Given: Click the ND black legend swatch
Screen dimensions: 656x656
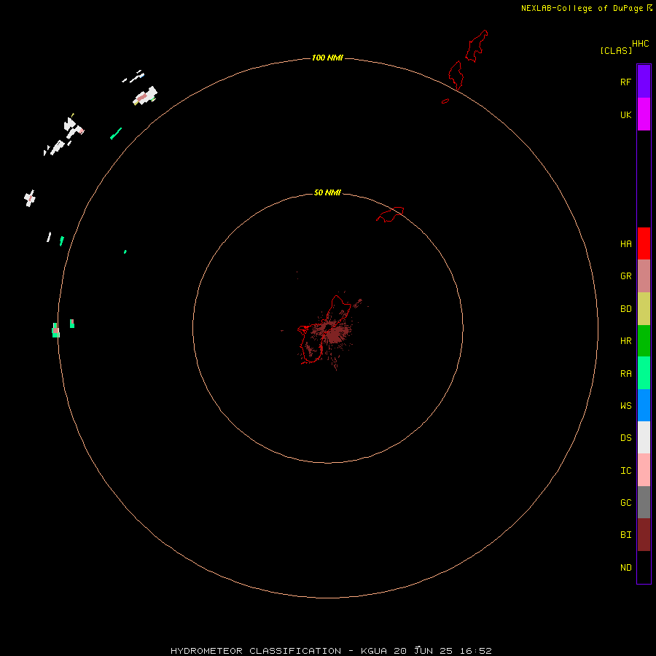Looking at the screenshot, I should 644,567.
